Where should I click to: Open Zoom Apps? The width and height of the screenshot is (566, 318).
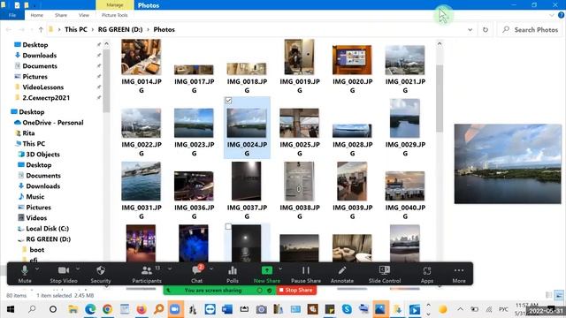click(426, 274)
